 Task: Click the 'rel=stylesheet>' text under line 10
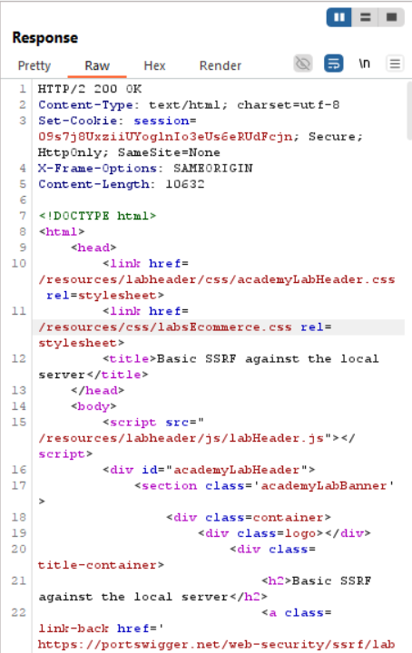point(105,296)
